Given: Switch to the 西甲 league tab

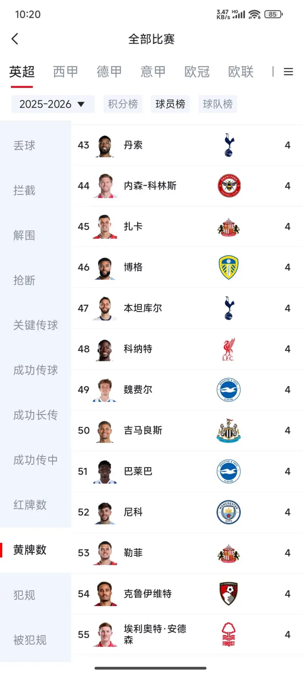Looking at the screenshot, I should point(66,72).
